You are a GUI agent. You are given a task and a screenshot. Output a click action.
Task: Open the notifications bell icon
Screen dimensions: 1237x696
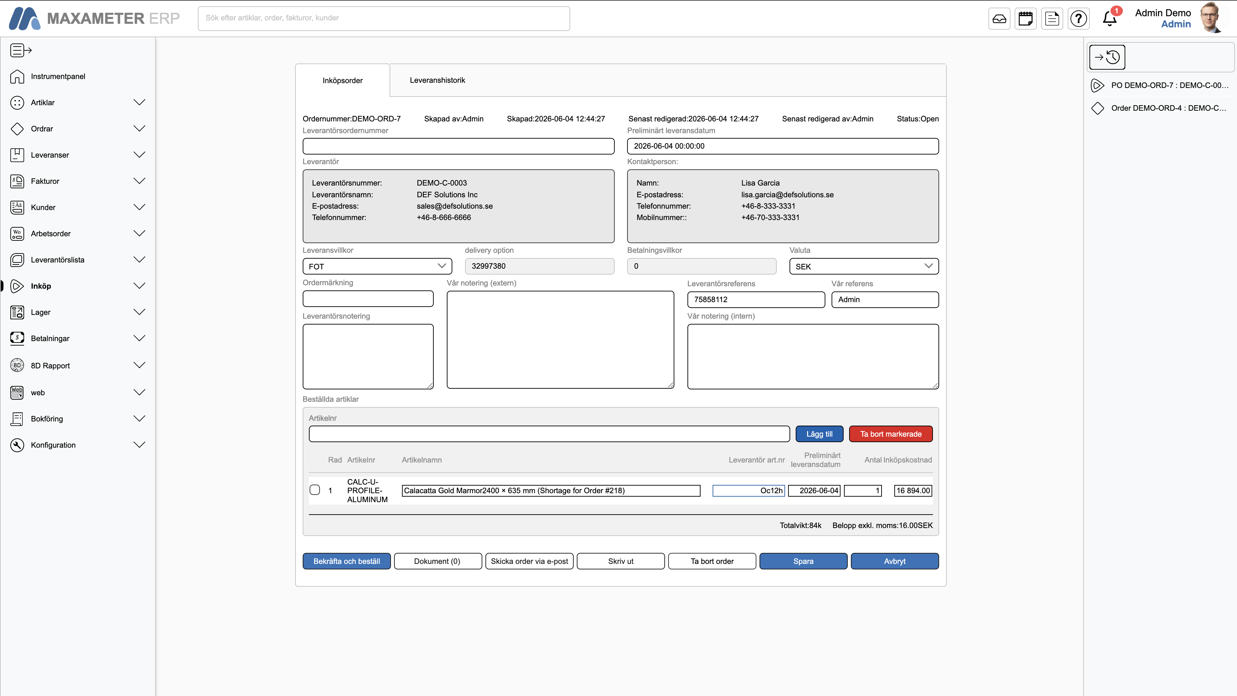click(x=1110, y=18)
